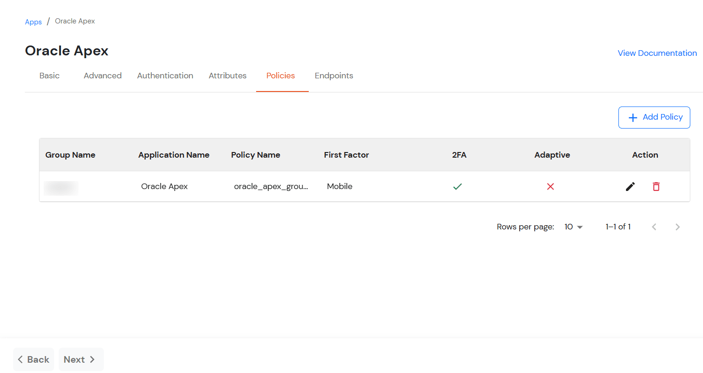Go to the next table page arrow

click(677, 227)
